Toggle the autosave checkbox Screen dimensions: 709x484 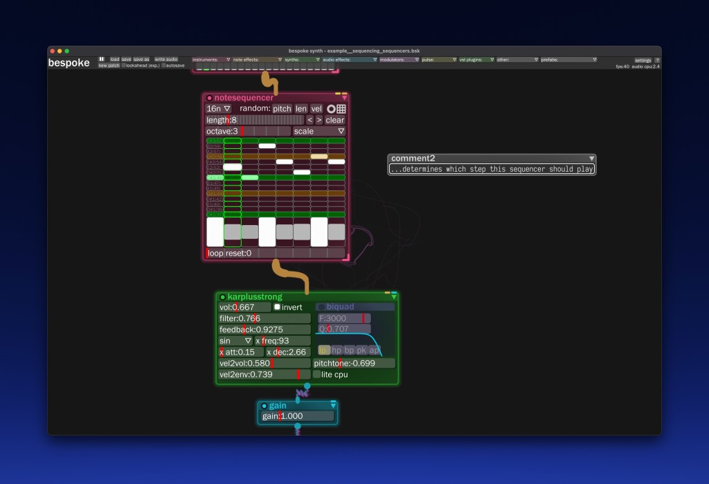point(163,66)
